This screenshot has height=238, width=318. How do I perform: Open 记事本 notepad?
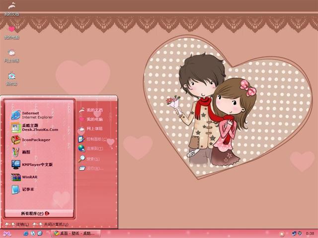23,189
